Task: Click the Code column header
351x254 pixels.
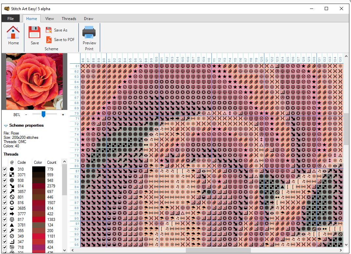Action: coord(21,162)
